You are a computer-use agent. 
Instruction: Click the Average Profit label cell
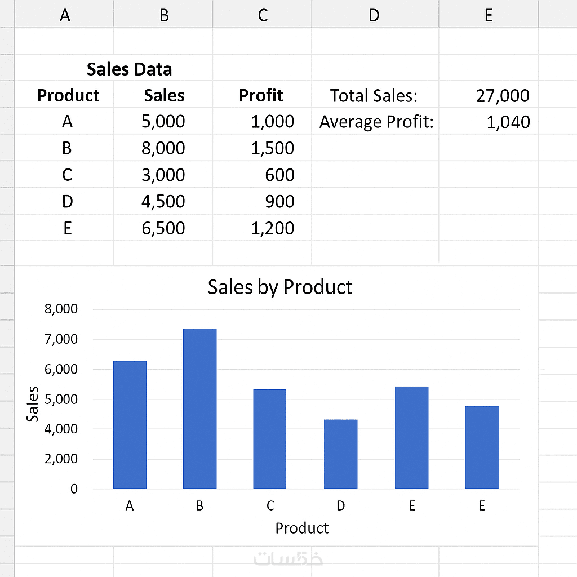(376, 122)
